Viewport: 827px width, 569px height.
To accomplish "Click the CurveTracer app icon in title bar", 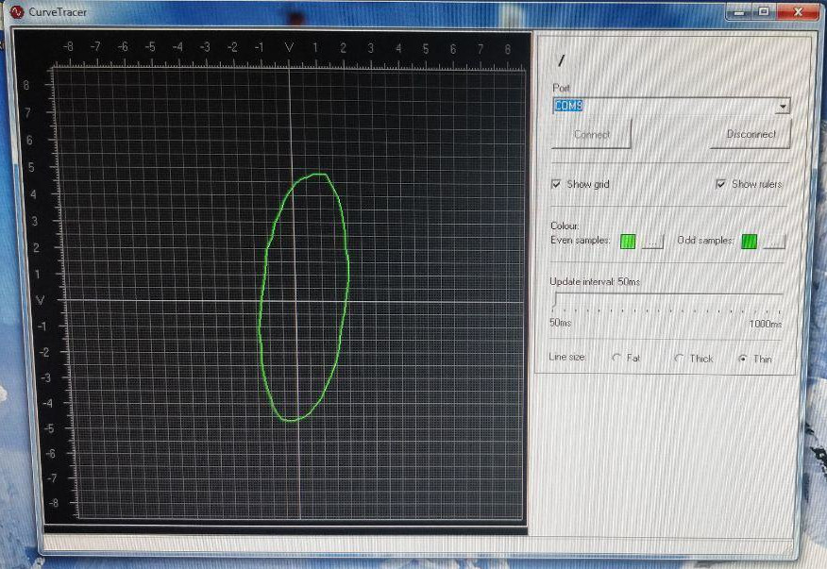I will pyautogui.click(x=17, y=11).
